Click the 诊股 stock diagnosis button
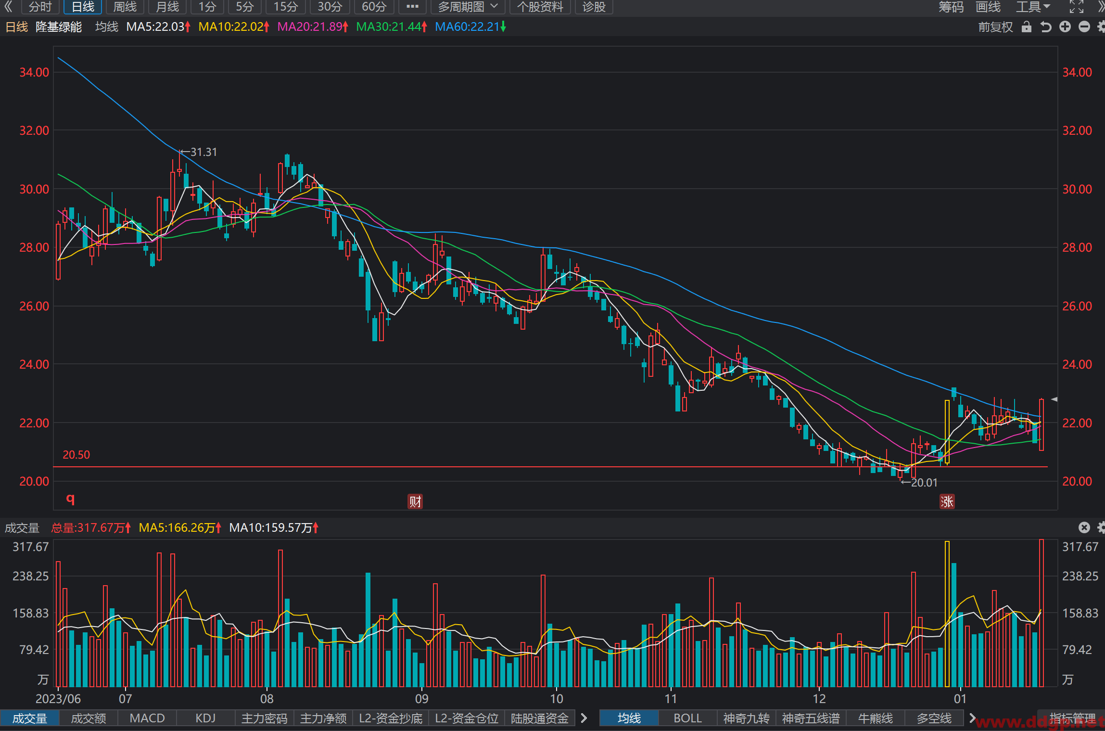The image size is (1105, 731). (x=594, y=7)
